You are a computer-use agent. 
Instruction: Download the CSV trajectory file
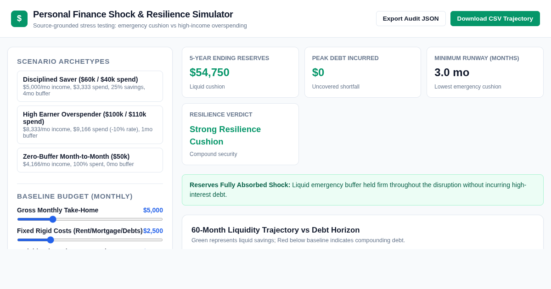tap(495, 19)
